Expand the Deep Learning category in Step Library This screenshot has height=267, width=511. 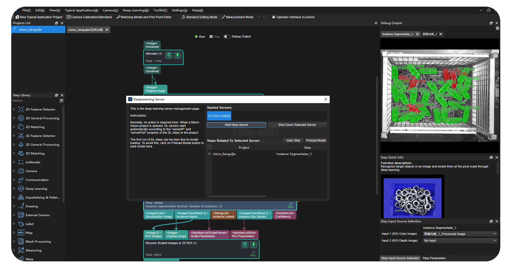pyautogui.click(x=14, y=188)
